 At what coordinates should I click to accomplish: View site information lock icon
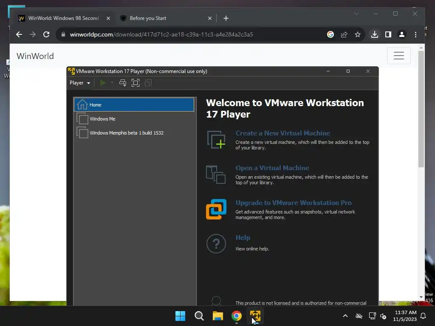[x=63, y=34]
